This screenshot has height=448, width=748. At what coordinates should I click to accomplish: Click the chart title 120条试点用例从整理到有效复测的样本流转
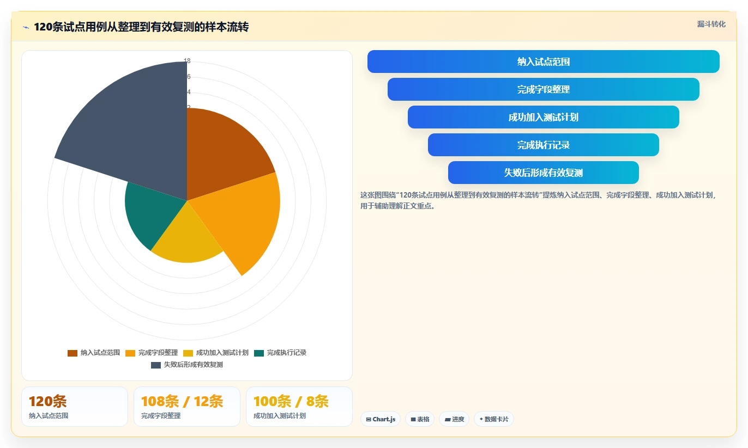(141, 27)
